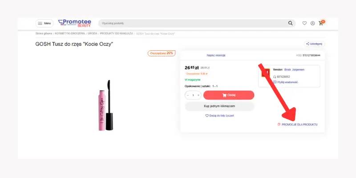Open KOSMETYKI-DROGERIA breadcrumb link
This screenshot has width=356, height=178.
pyautogui.click(x=70, y=33)
